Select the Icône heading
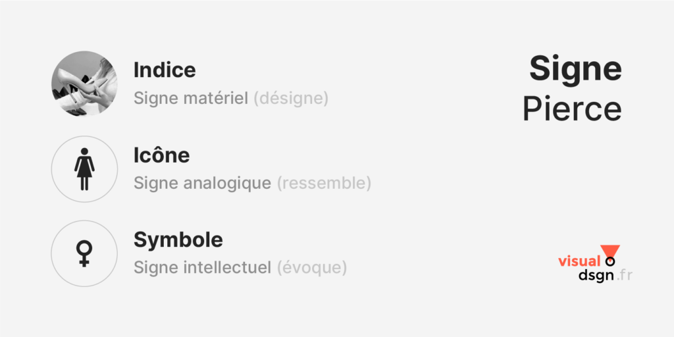The image size is (674, 337). pos(162,155)
